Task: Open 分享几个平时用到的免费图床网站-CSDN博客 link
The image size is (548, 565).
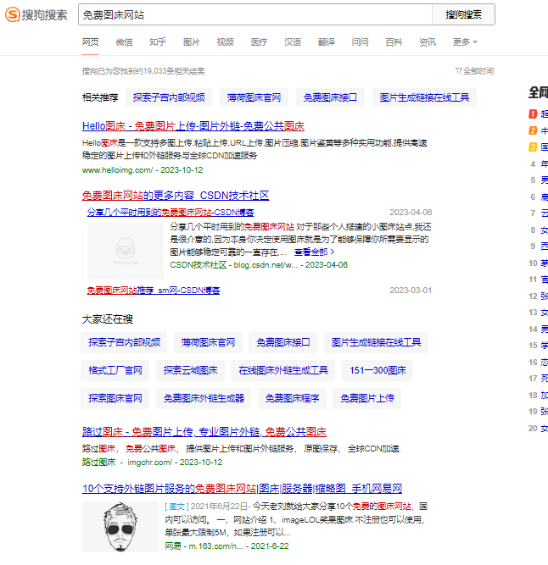Action: click(171, 213)
